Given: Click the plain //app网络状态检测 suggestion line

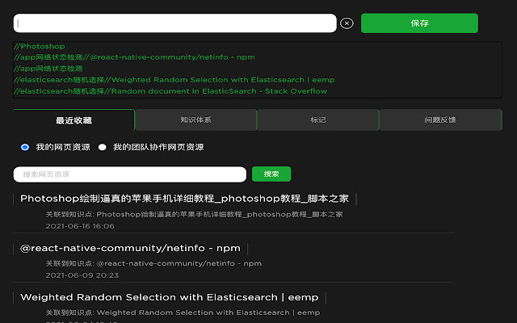Looking at the screenshot, I should (48, 69).
